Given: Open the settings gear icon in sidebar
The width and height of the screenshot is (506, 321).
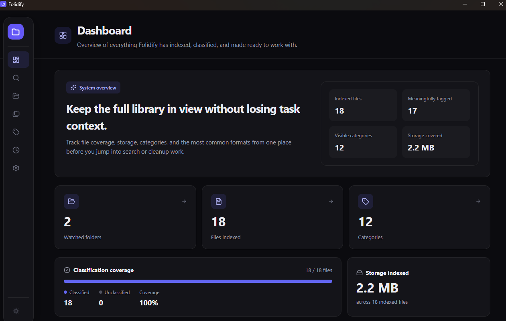Looking at the screenshot, I should [x=16, y=168].
